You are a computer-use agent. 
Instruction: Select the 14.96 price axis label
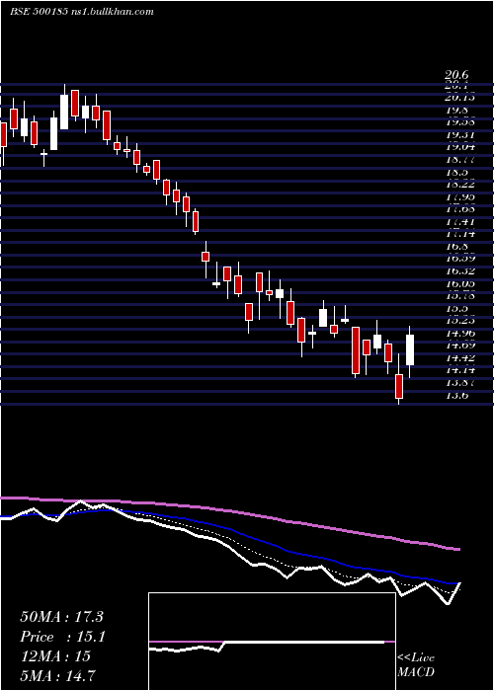pos(461,333)
